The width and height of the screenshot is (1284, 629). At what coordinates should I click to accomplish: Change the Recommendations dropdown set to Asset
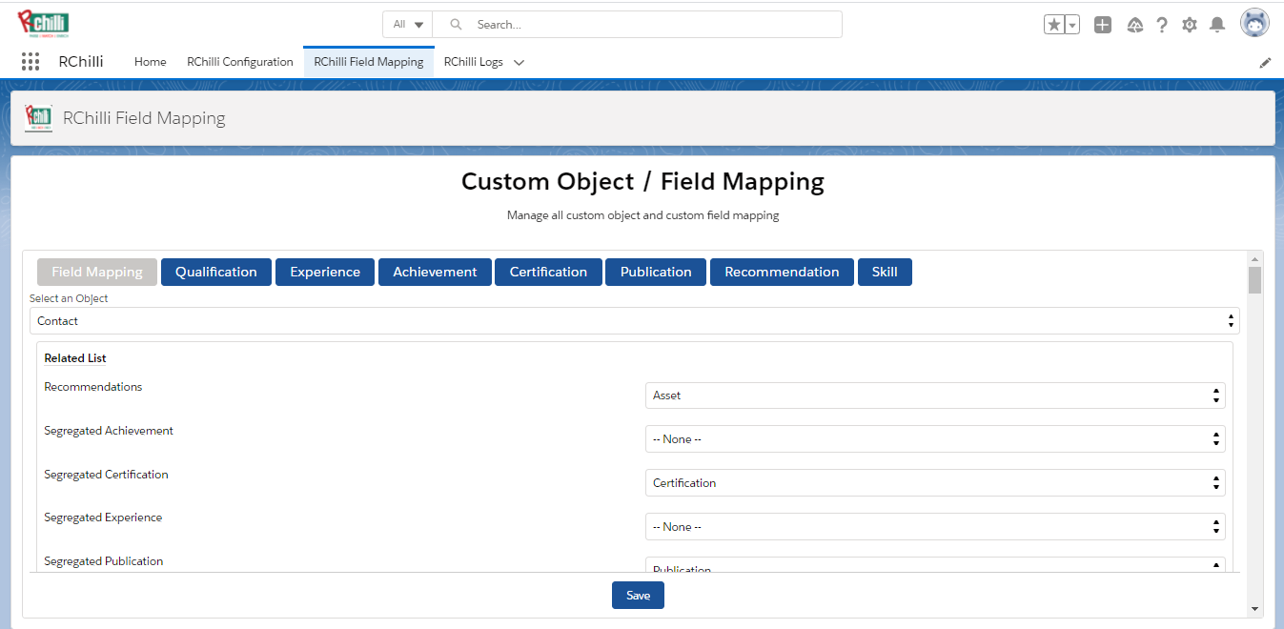tap(934, 396)
